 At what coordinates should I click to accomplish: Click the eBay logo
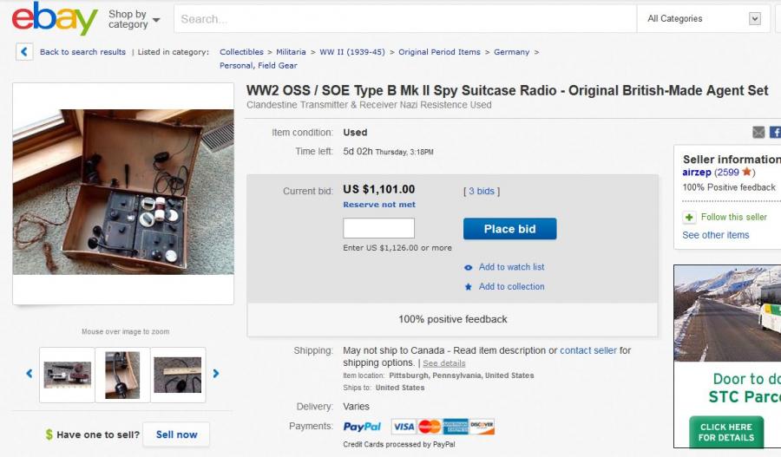(x=54, y=19)
